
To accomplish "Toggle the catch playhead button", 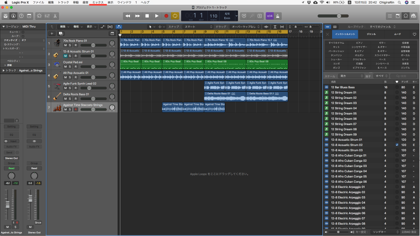I will point(119,27).
